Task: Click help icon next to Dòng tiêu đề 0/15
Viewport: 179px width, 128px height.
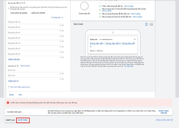Action: (x=24, y=3)
